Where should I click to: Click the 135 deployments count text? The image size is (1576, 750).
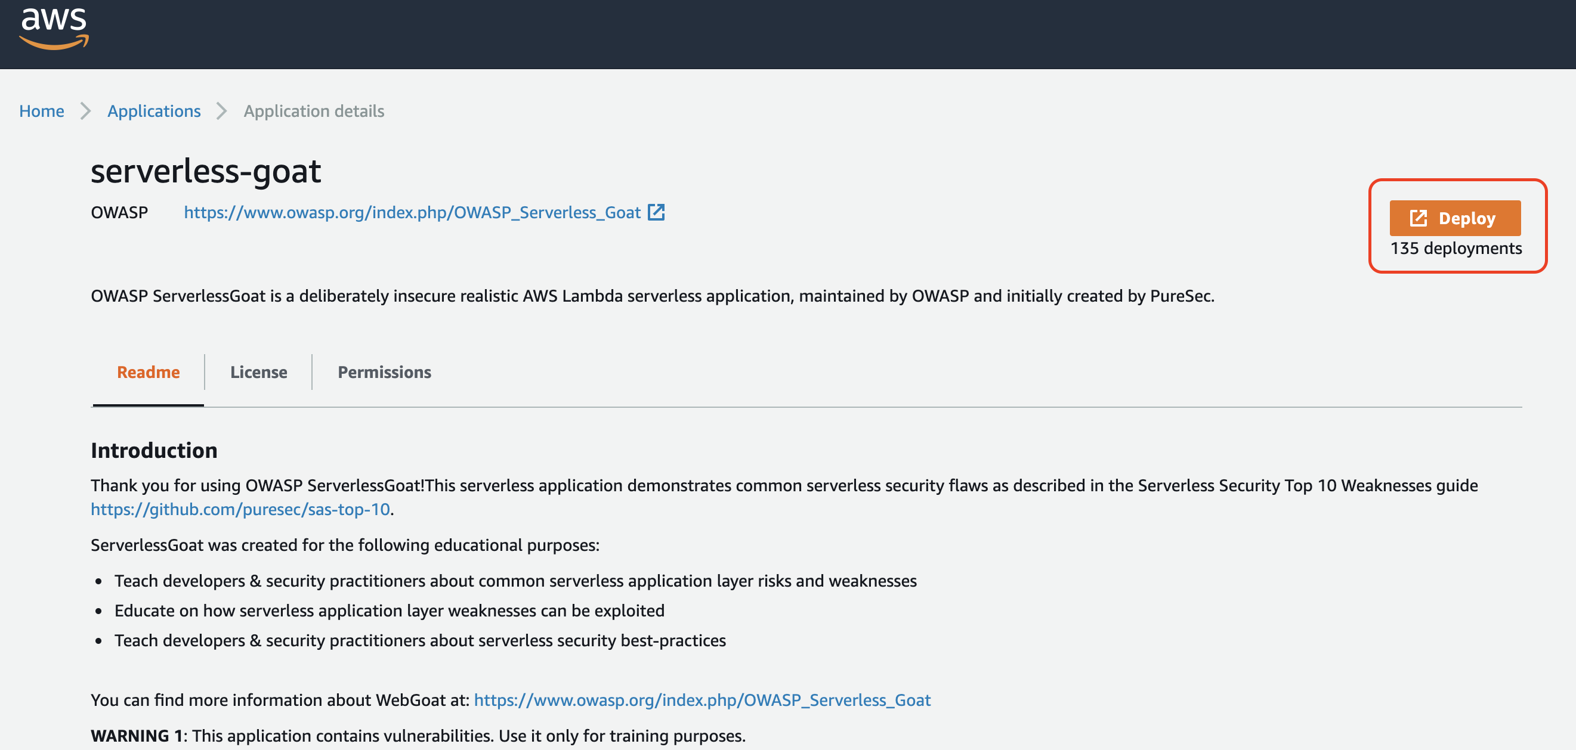pyautogui.click(x=1456, y=248)
